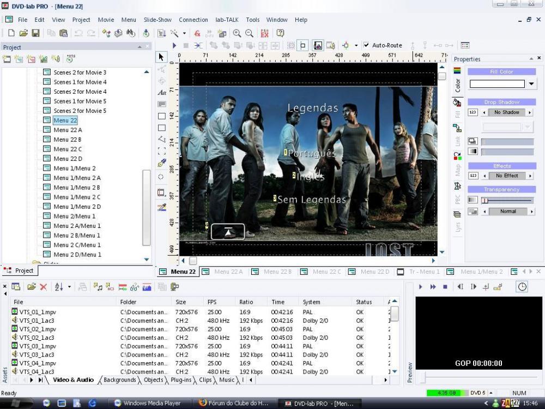Toggle the Auto-Route checkbox
545x409 pixels.
(x=366, y=45)
